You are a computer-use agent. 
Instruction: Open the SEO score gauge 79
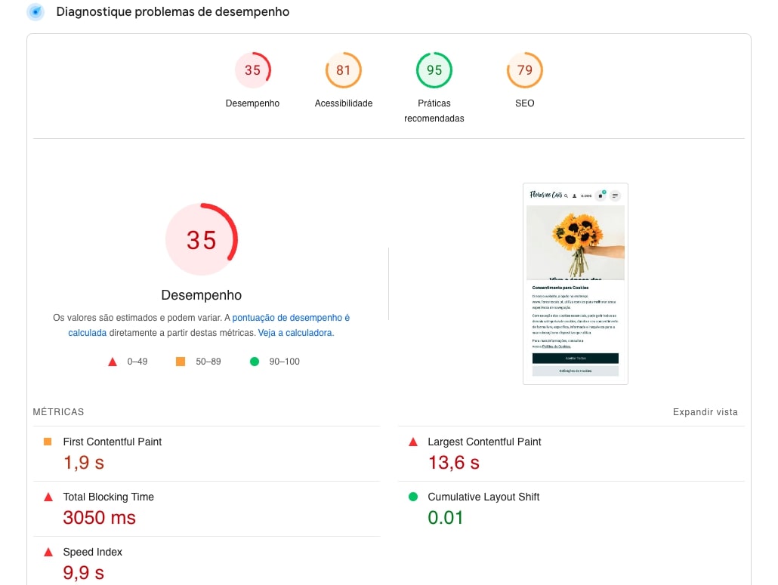click(x=525, y=70)
